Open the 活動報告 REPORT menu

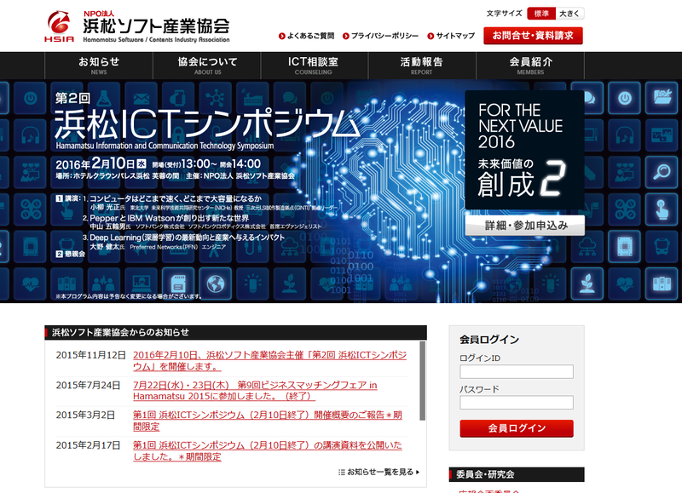coord(422,66)
